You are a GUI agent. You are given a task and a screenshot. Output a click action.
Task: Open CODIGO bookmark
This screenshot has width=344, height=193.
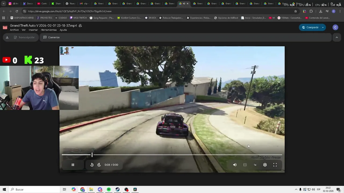click(x=61, y=18)
